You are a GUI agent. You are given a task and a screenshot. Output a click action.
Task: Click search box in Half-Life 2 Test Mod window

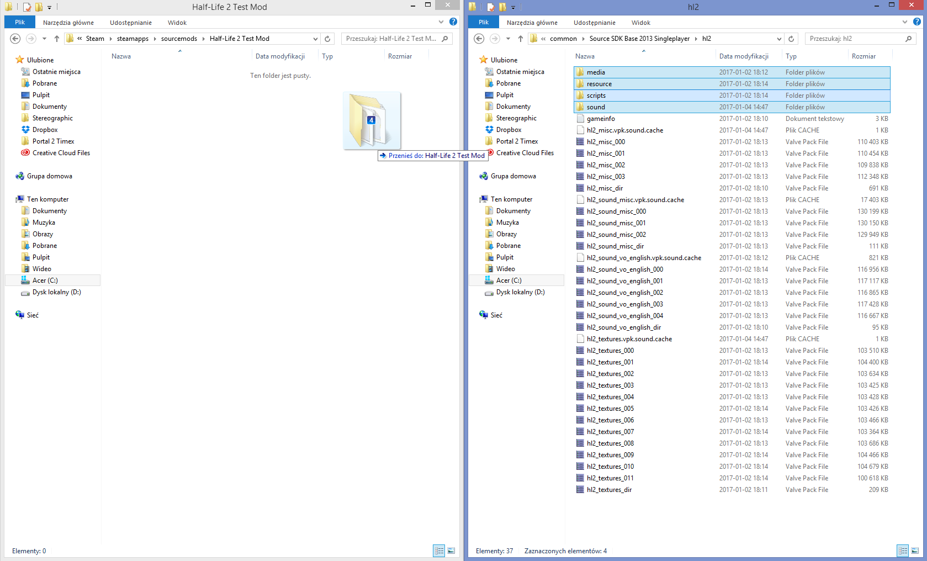(397, 39)
